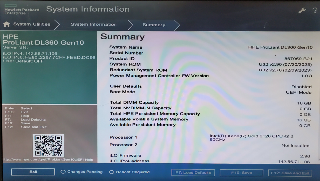Select the iLO IPv4 address row label
The width and height of the screenshot is (320, 181).
point(130,161)
